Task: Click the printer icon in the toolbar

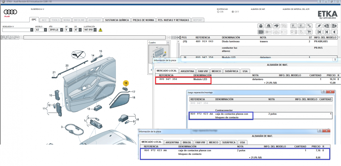Action: pyautogui.click(x=261, y=26)
